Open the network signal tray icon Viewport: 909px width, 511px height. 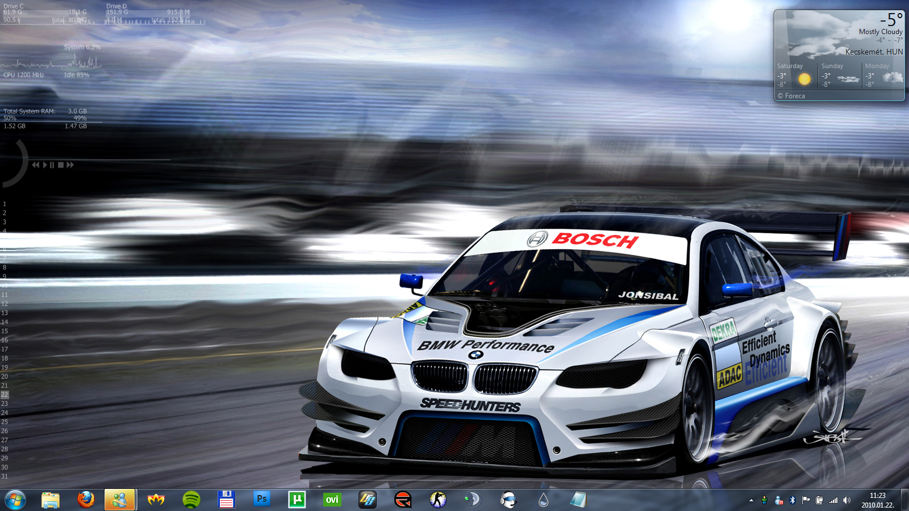[x=833, y=500]
